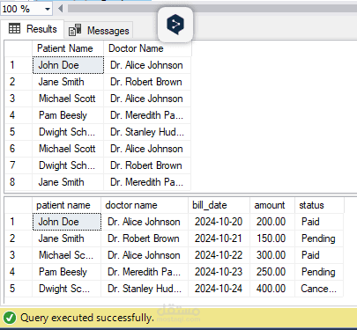Click the 2024-10-22 bill date cell
Screen dimensions: 357x330
point(219,255)
